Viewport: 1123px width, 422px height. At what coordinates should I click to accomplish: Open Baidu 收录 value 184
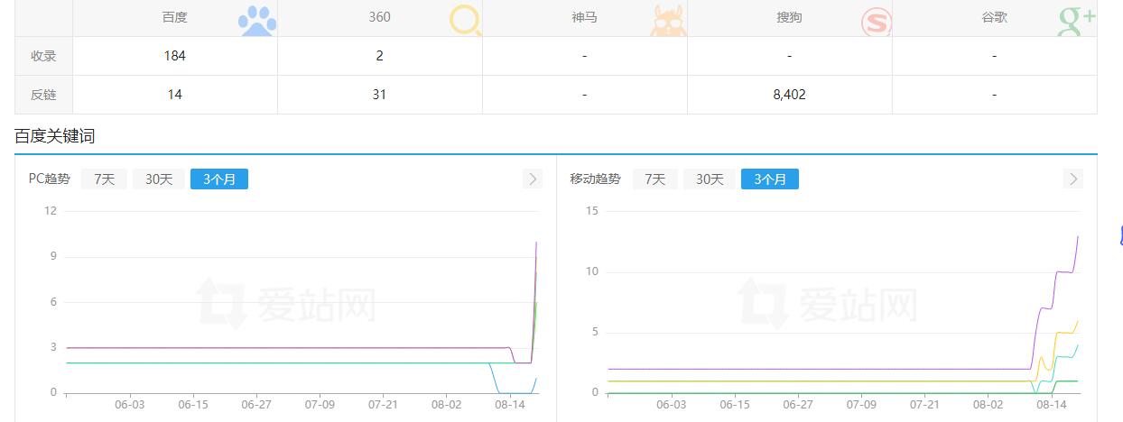175,56
